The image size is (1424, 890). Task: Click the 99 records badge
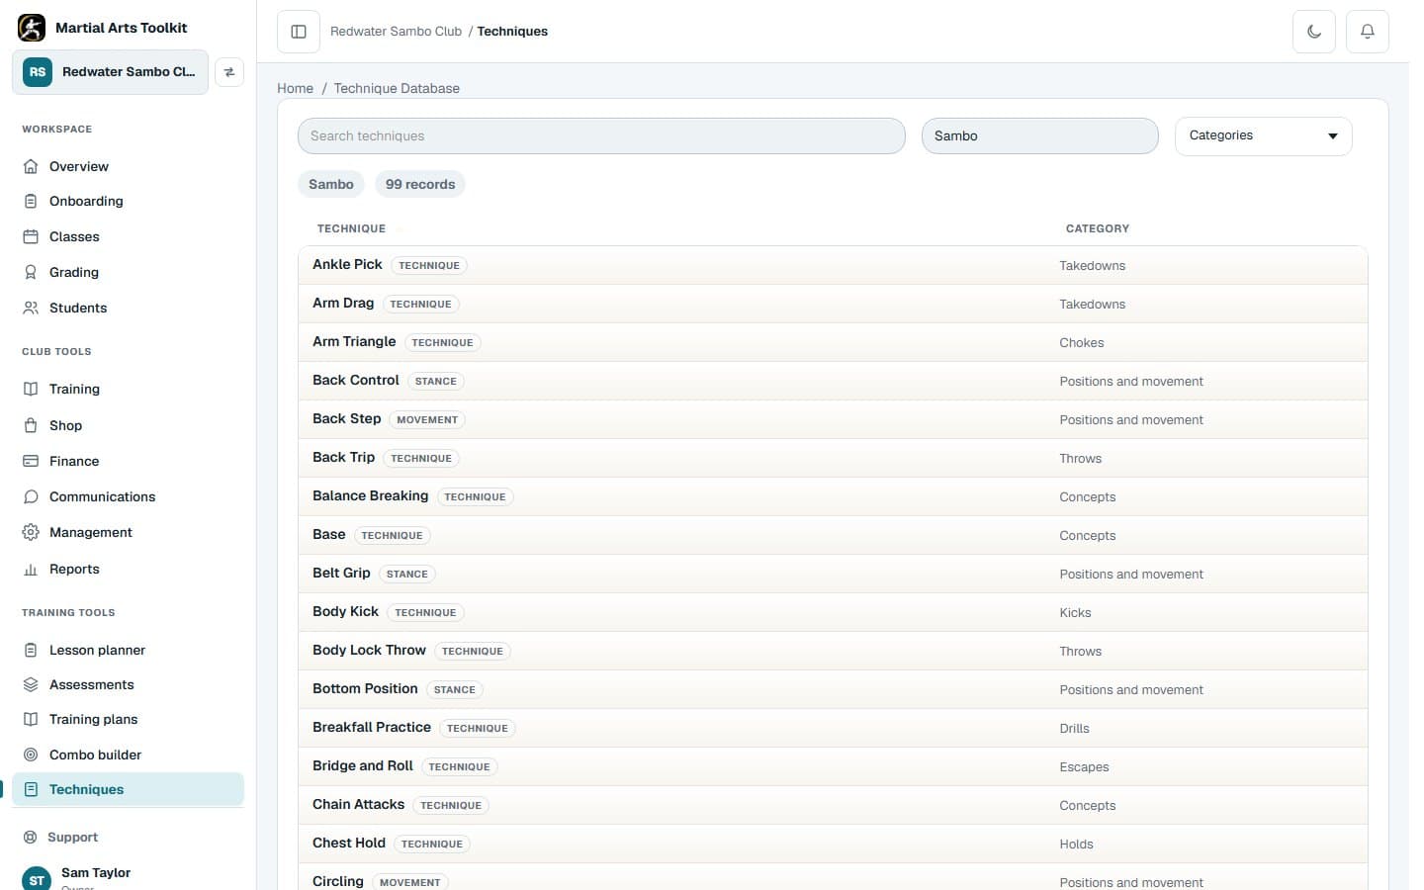point(420,184)
